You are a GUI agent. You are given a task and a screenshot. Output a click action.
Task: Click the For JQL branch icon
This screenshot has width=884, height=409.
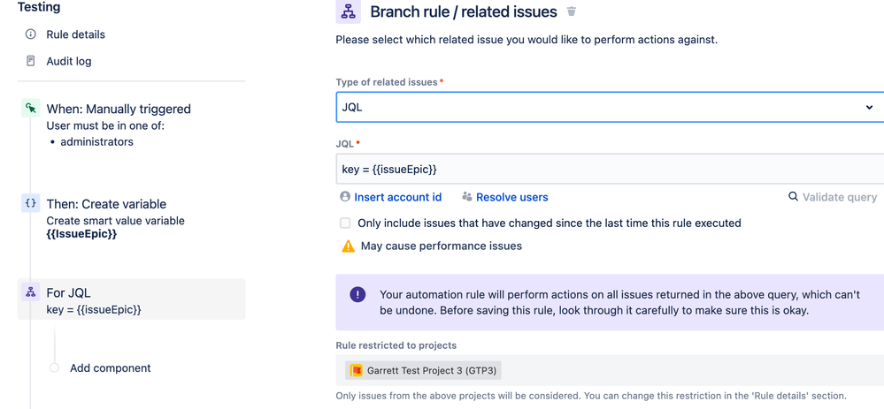point(31,292)
